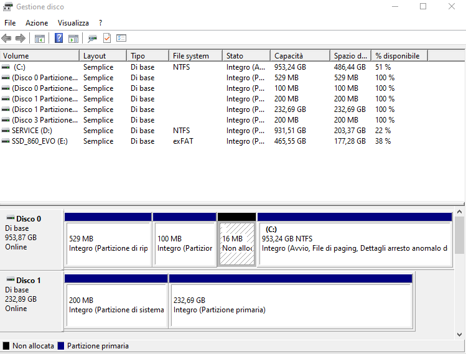466x354 pixels.
Task: Click the blue Partizione primaria legend swatch
Action: pyautogui.click(x=61, y=346)
